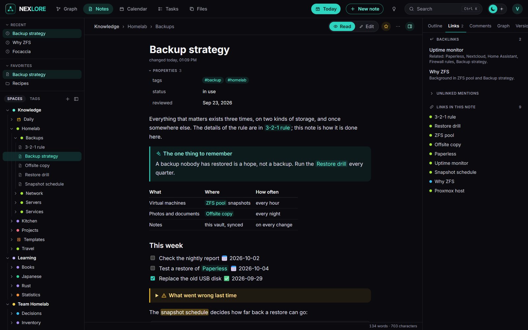Switch to the Outline tab

pyautogui.click(x=435, y=26)
